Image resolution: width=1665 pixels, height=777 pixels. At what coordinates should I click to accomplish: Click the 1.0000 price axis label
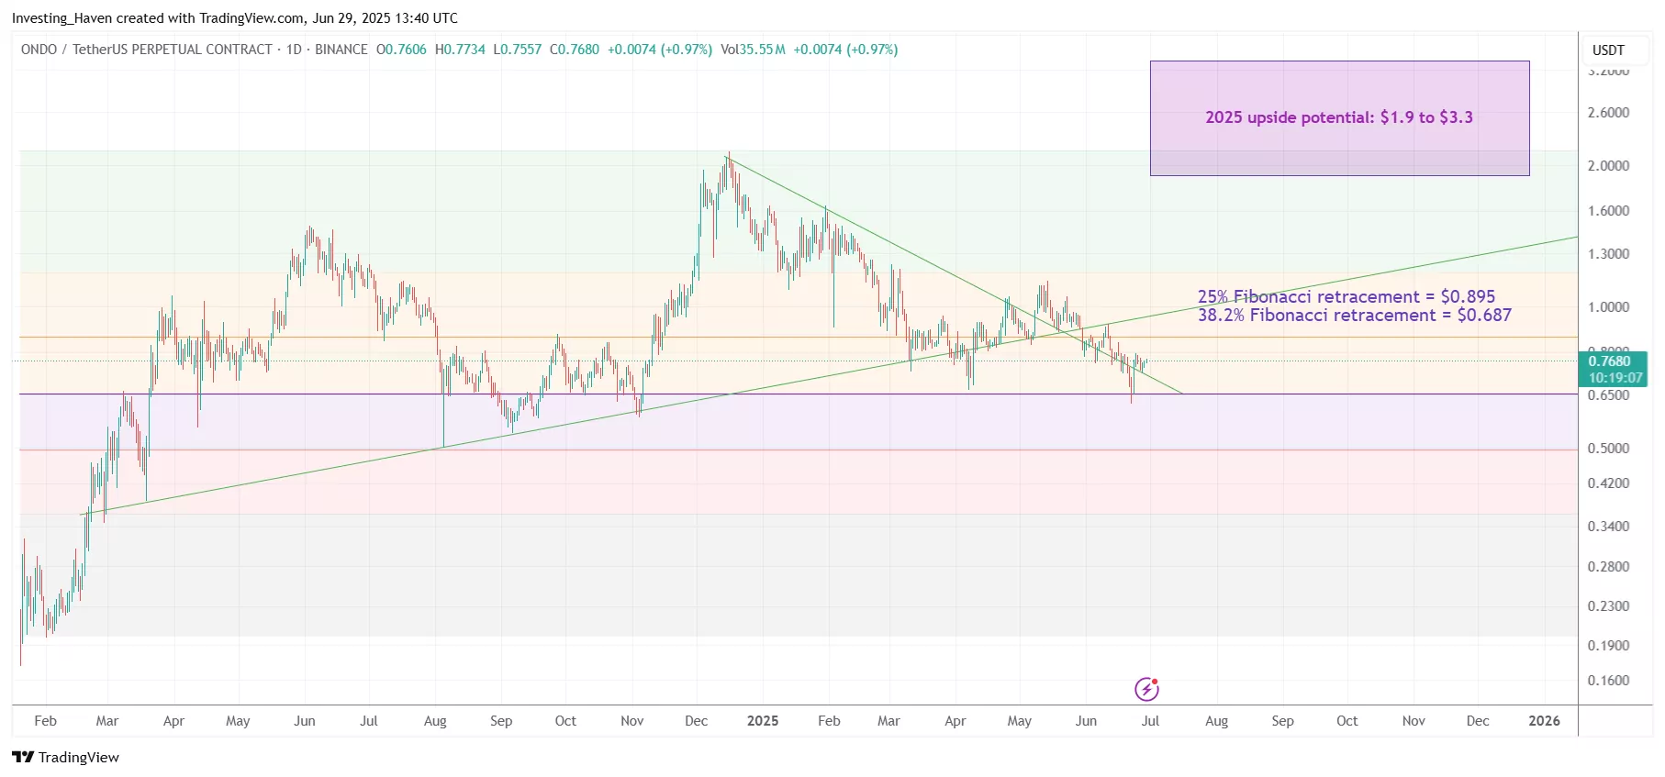click(x=1608, y=307)
